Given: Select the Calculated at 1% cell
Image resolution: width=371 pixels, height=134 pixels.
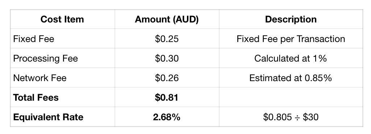Looking at the screenshot, I should [x=291, y=58].
